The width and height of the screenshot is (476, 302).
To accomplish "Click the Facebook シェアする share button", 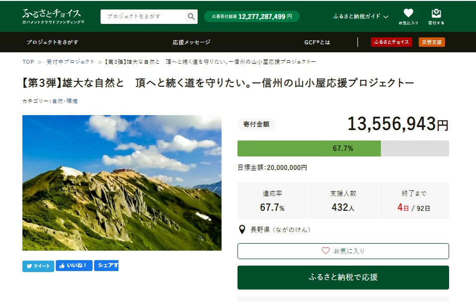I will click(x=106, y=266).
